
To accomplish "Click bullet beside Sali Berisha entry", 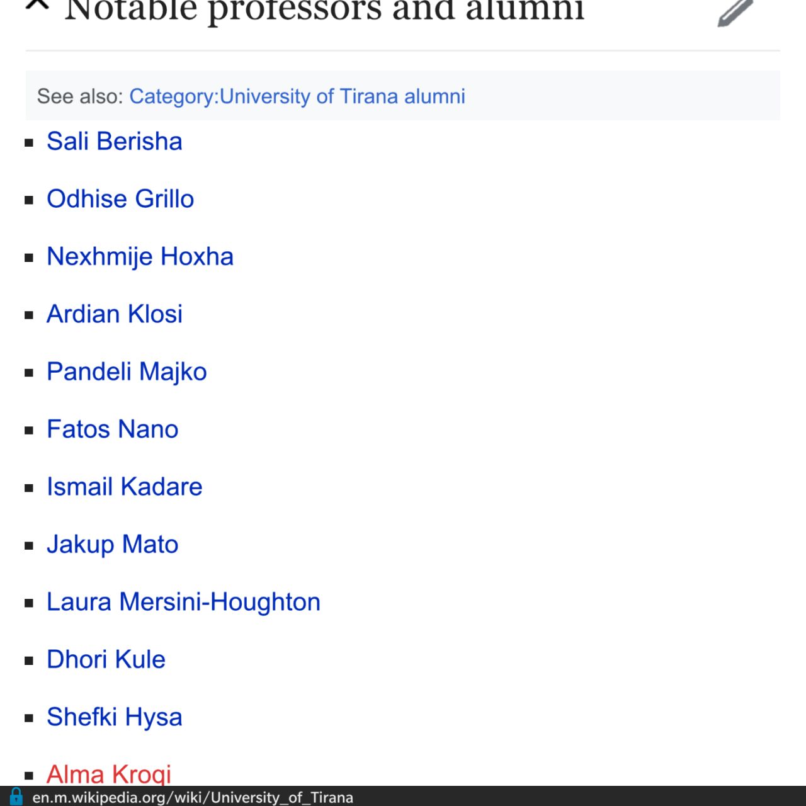I will [x=29, y=143].
